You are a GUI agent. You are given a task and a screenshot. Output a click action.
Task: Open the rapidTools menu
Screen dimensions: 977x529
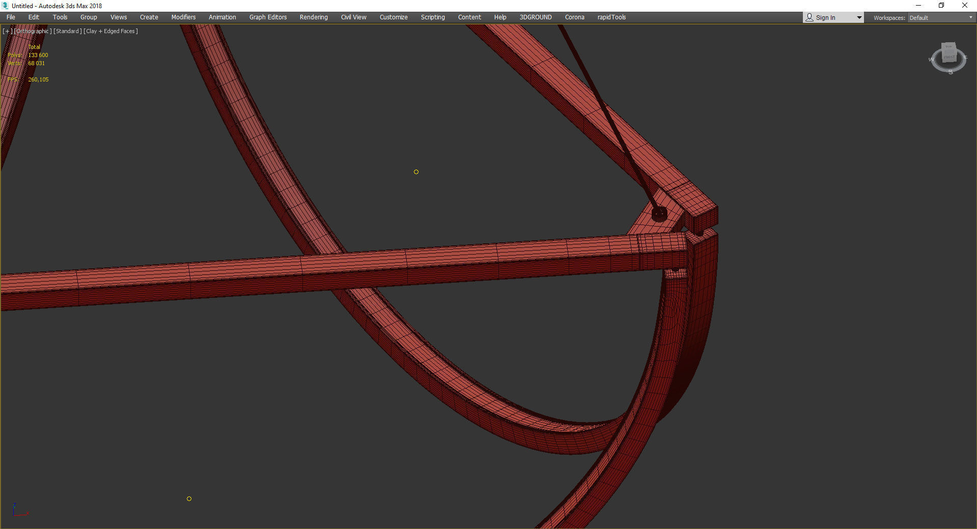(611, 17)
